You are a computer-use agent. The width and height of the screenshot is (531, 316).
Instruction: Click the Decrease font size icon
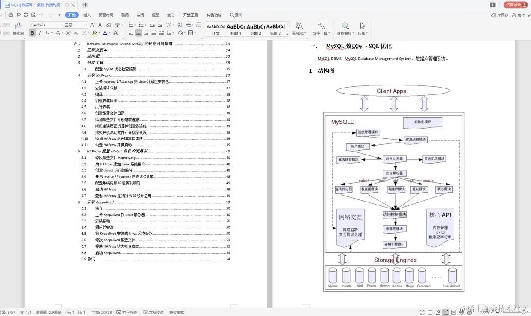coord(100,25)
